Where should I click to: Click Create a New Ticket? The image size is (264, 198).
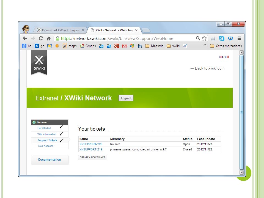coord(92,157)
